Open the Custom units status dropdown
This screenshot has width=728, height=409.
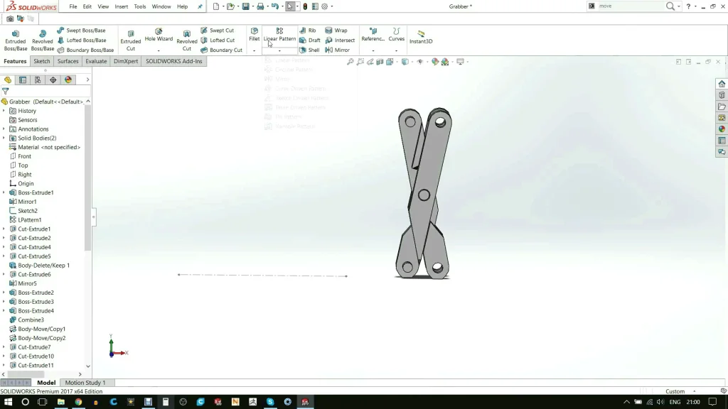pos(680,391)
